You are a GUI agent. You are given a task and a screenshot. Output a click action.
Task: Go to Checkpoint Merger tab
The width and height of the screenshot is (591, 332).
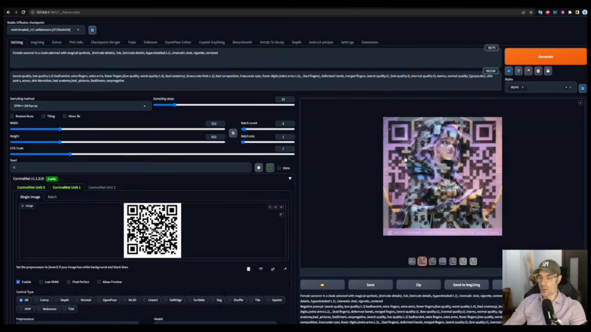tap(105, 43)
